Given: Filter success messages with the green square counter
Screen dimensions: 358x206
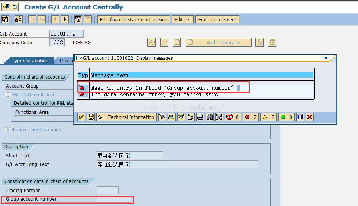Looking at the screenshot, I should click(x=286, y=117).
